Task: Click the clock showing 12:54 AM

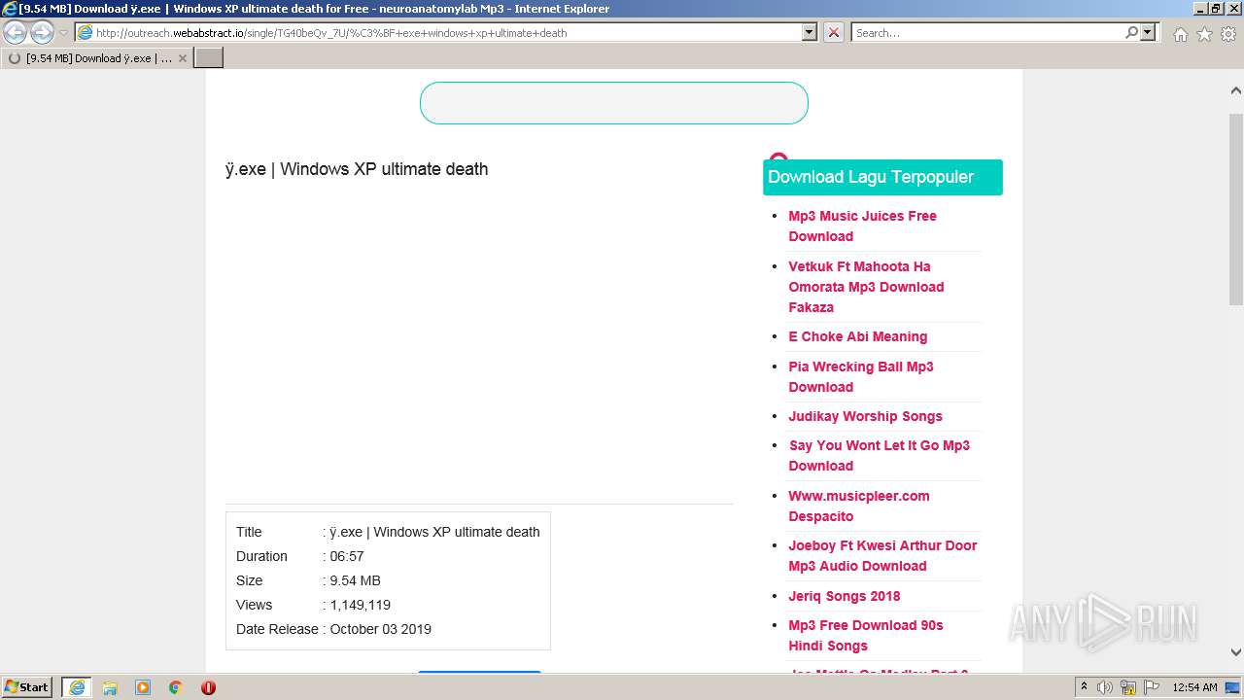Action: (x=1194, y=687)
